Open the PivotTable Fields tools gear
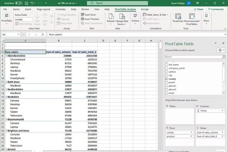228x152 pixels. (x=221, y=50)
